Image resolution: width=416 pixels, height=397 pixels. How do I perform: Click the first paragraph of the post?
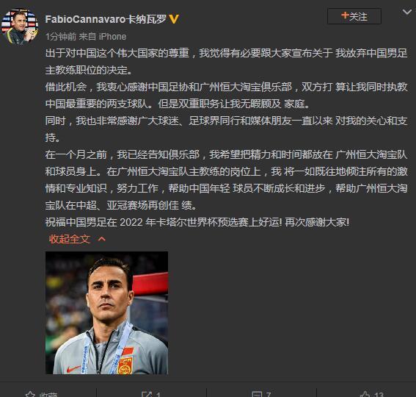tap(226, 62)
